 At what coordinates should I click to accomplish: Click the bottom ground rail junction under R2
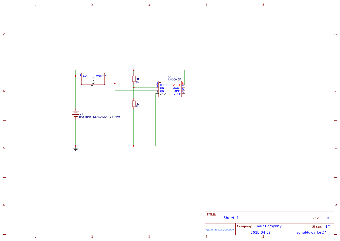coord(134,146)
